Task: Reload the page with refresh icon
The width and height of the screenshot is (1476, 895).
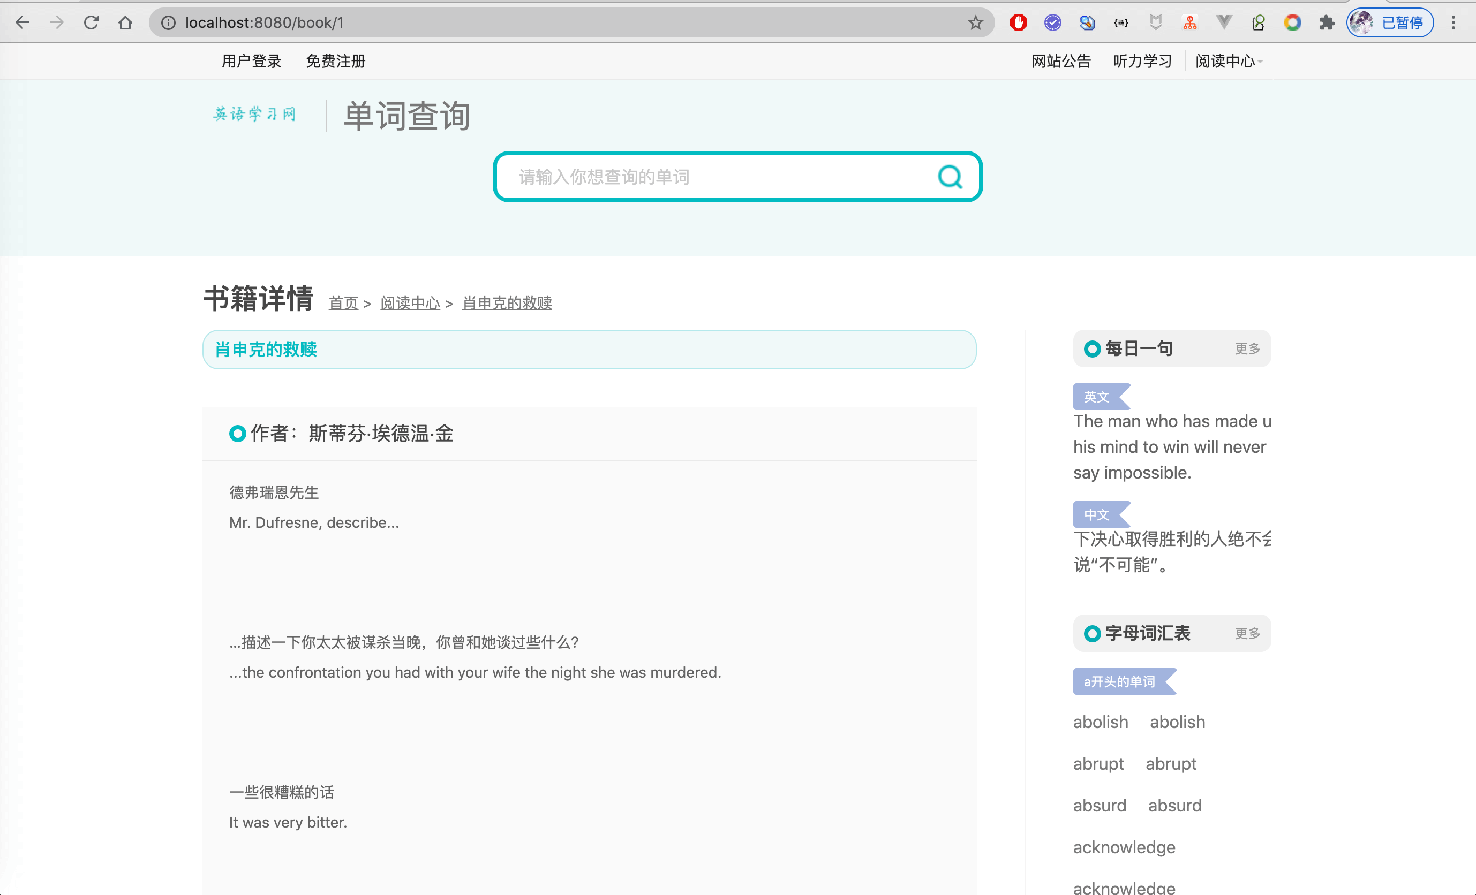Action: click(x=91, y=22)
